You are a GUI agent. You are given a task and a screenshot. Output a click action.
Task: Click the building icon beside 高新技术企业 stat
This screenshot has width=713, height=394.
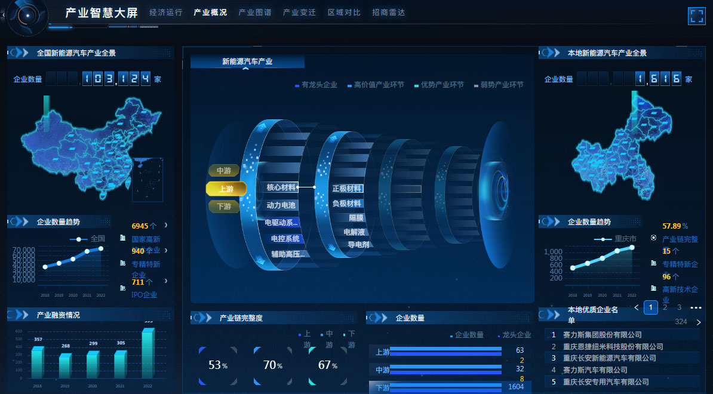pyautogui.click(x=653, y=288)
